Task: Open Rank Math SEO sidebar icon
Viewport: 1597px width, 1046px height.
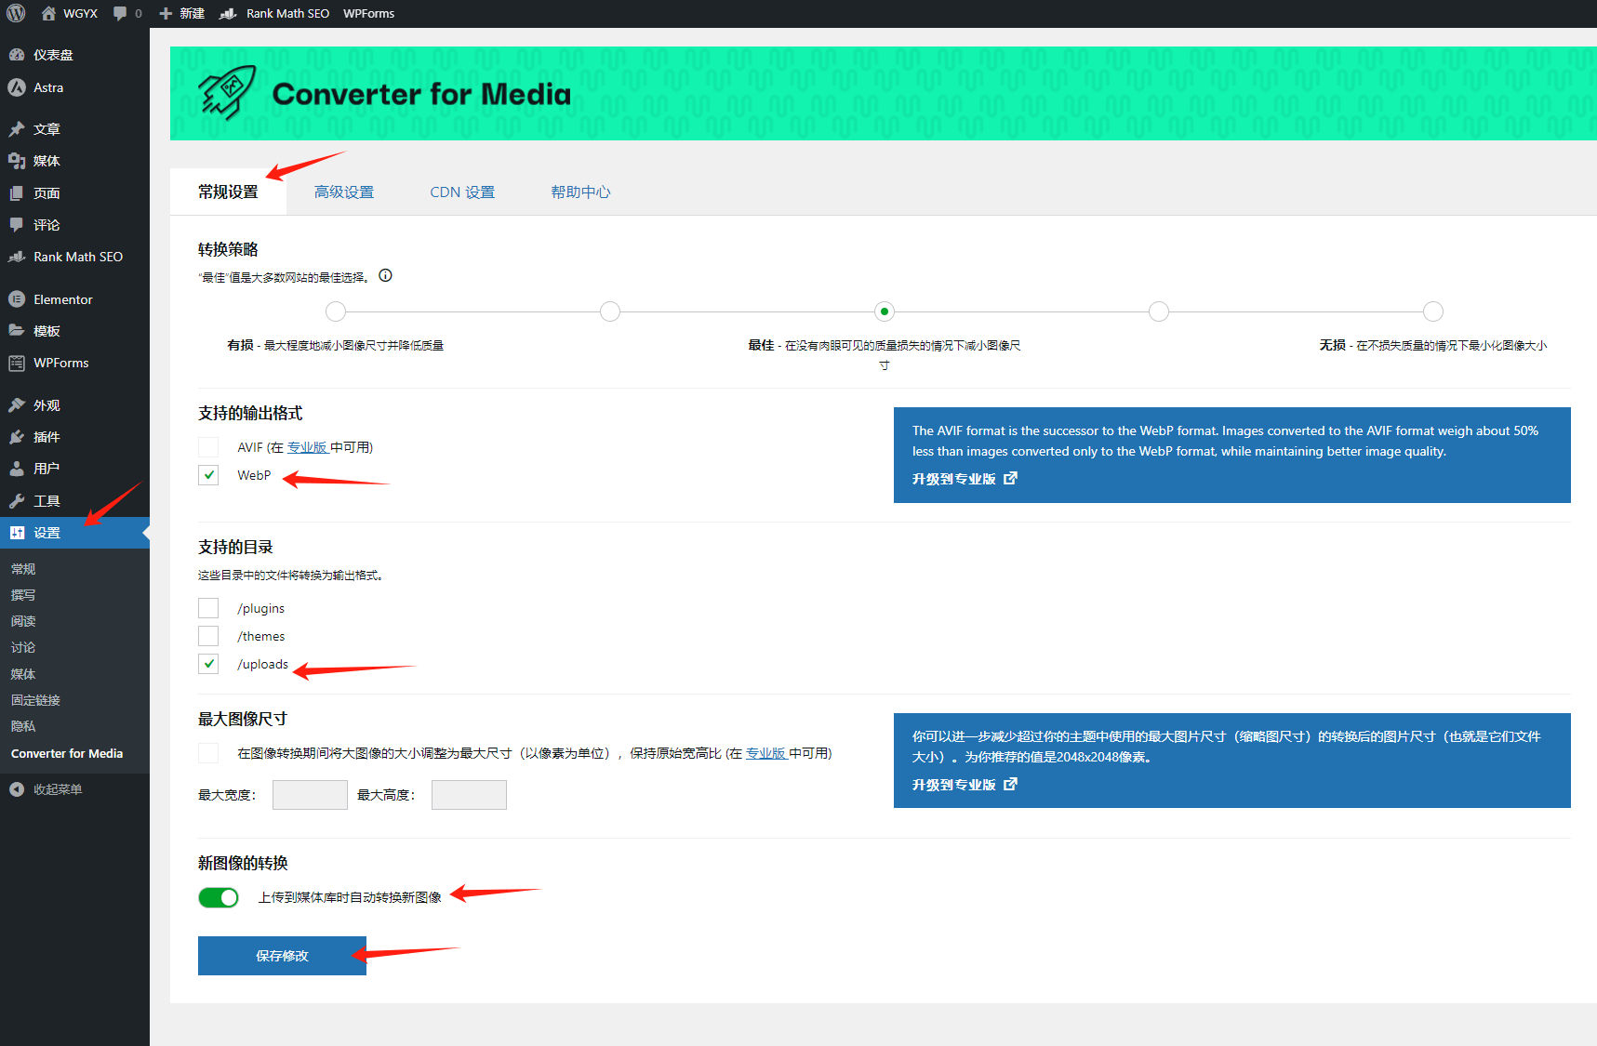Action: coord(17,257)
